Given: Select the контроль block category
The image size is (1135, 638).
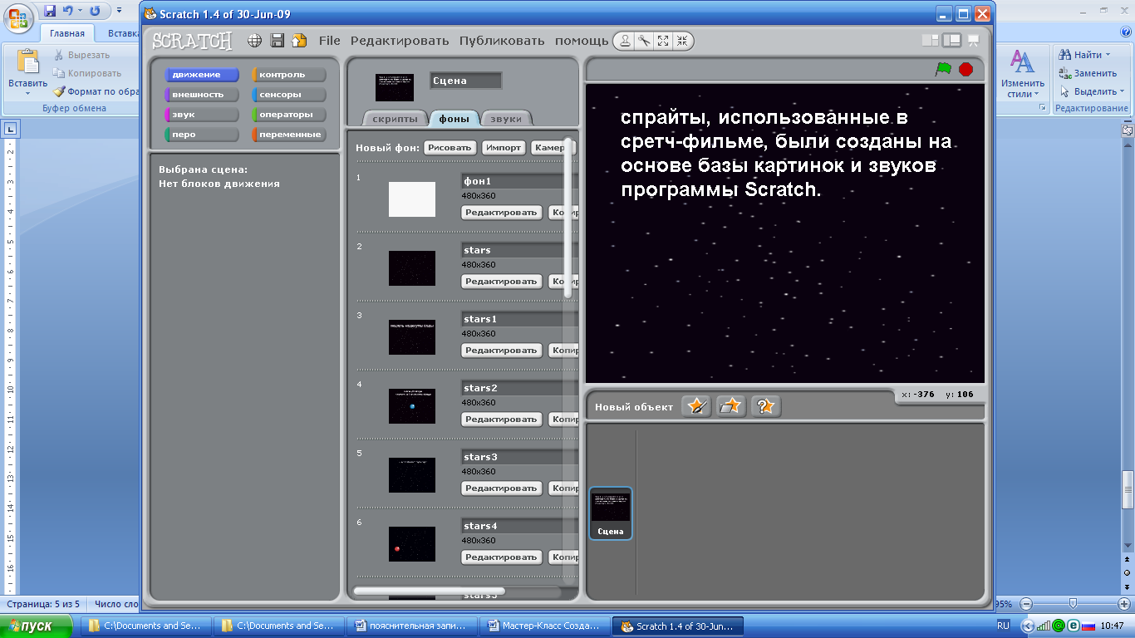Looking at the screenshot, I should point(288,75).
